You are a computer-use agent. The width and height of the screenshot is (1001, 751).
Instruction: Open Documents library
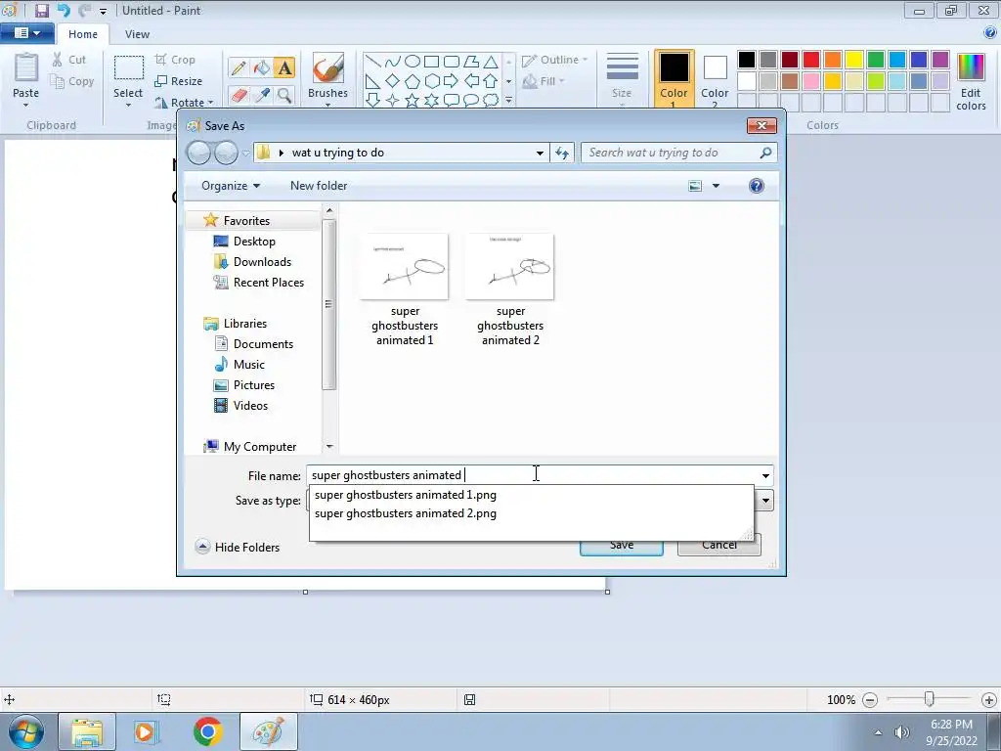coord(263,343)
